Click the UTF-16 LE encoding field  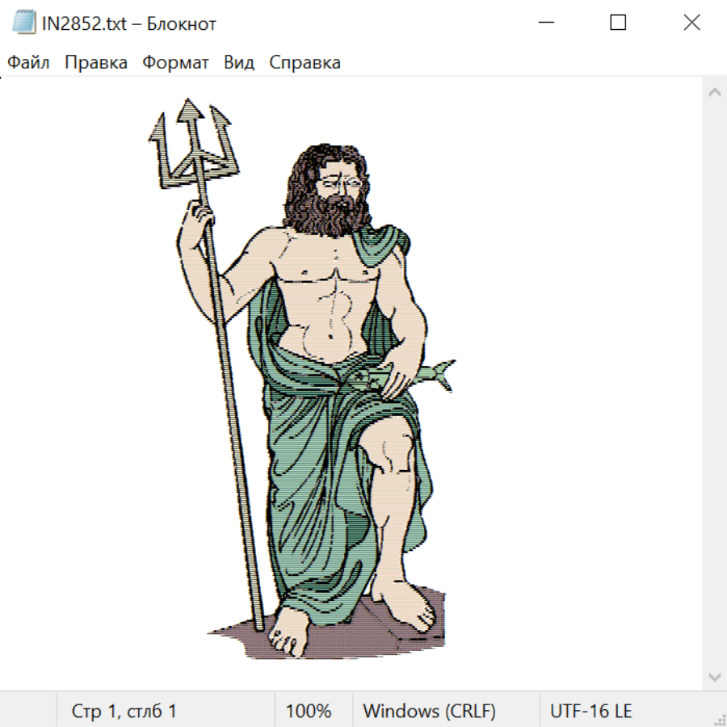click(590, 711)
